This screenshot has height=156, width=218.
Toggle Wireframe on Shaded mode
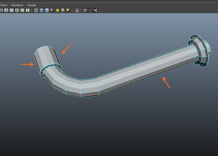[47, 10]
